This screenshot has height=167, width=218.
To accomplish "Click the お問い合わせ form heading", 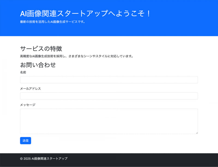I will click(38, 65).
